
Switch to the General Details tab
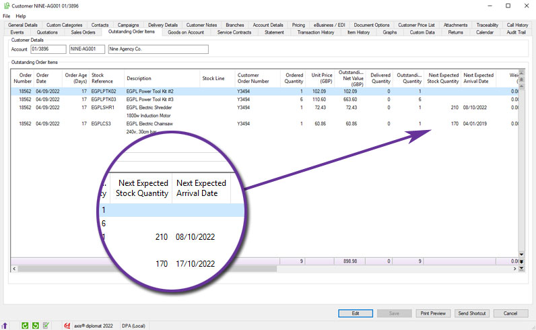pyautogui.click(x=23, y=25)
